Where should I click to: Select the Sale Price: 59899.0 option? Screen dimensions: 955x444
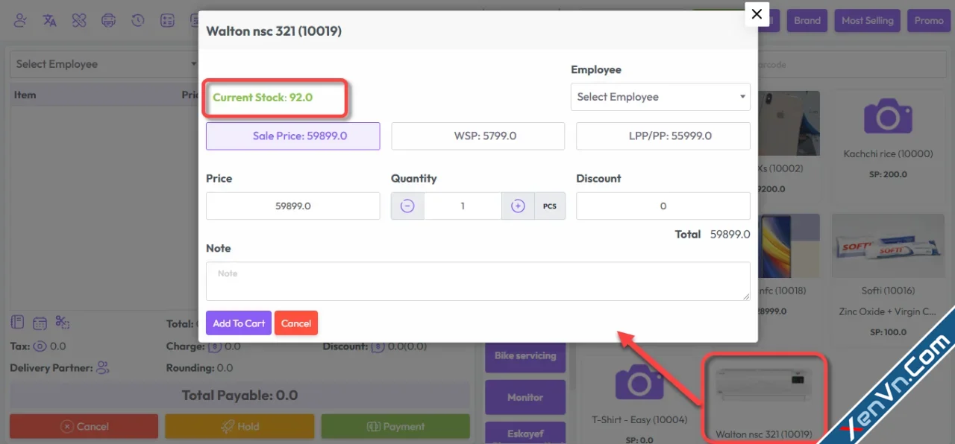point(292,136)
